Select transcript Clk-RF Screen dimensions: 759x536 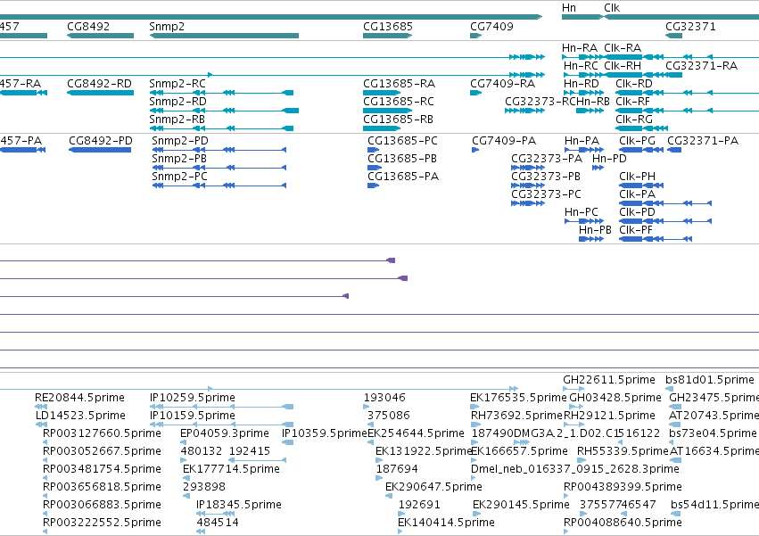click(x=632, y=102)
